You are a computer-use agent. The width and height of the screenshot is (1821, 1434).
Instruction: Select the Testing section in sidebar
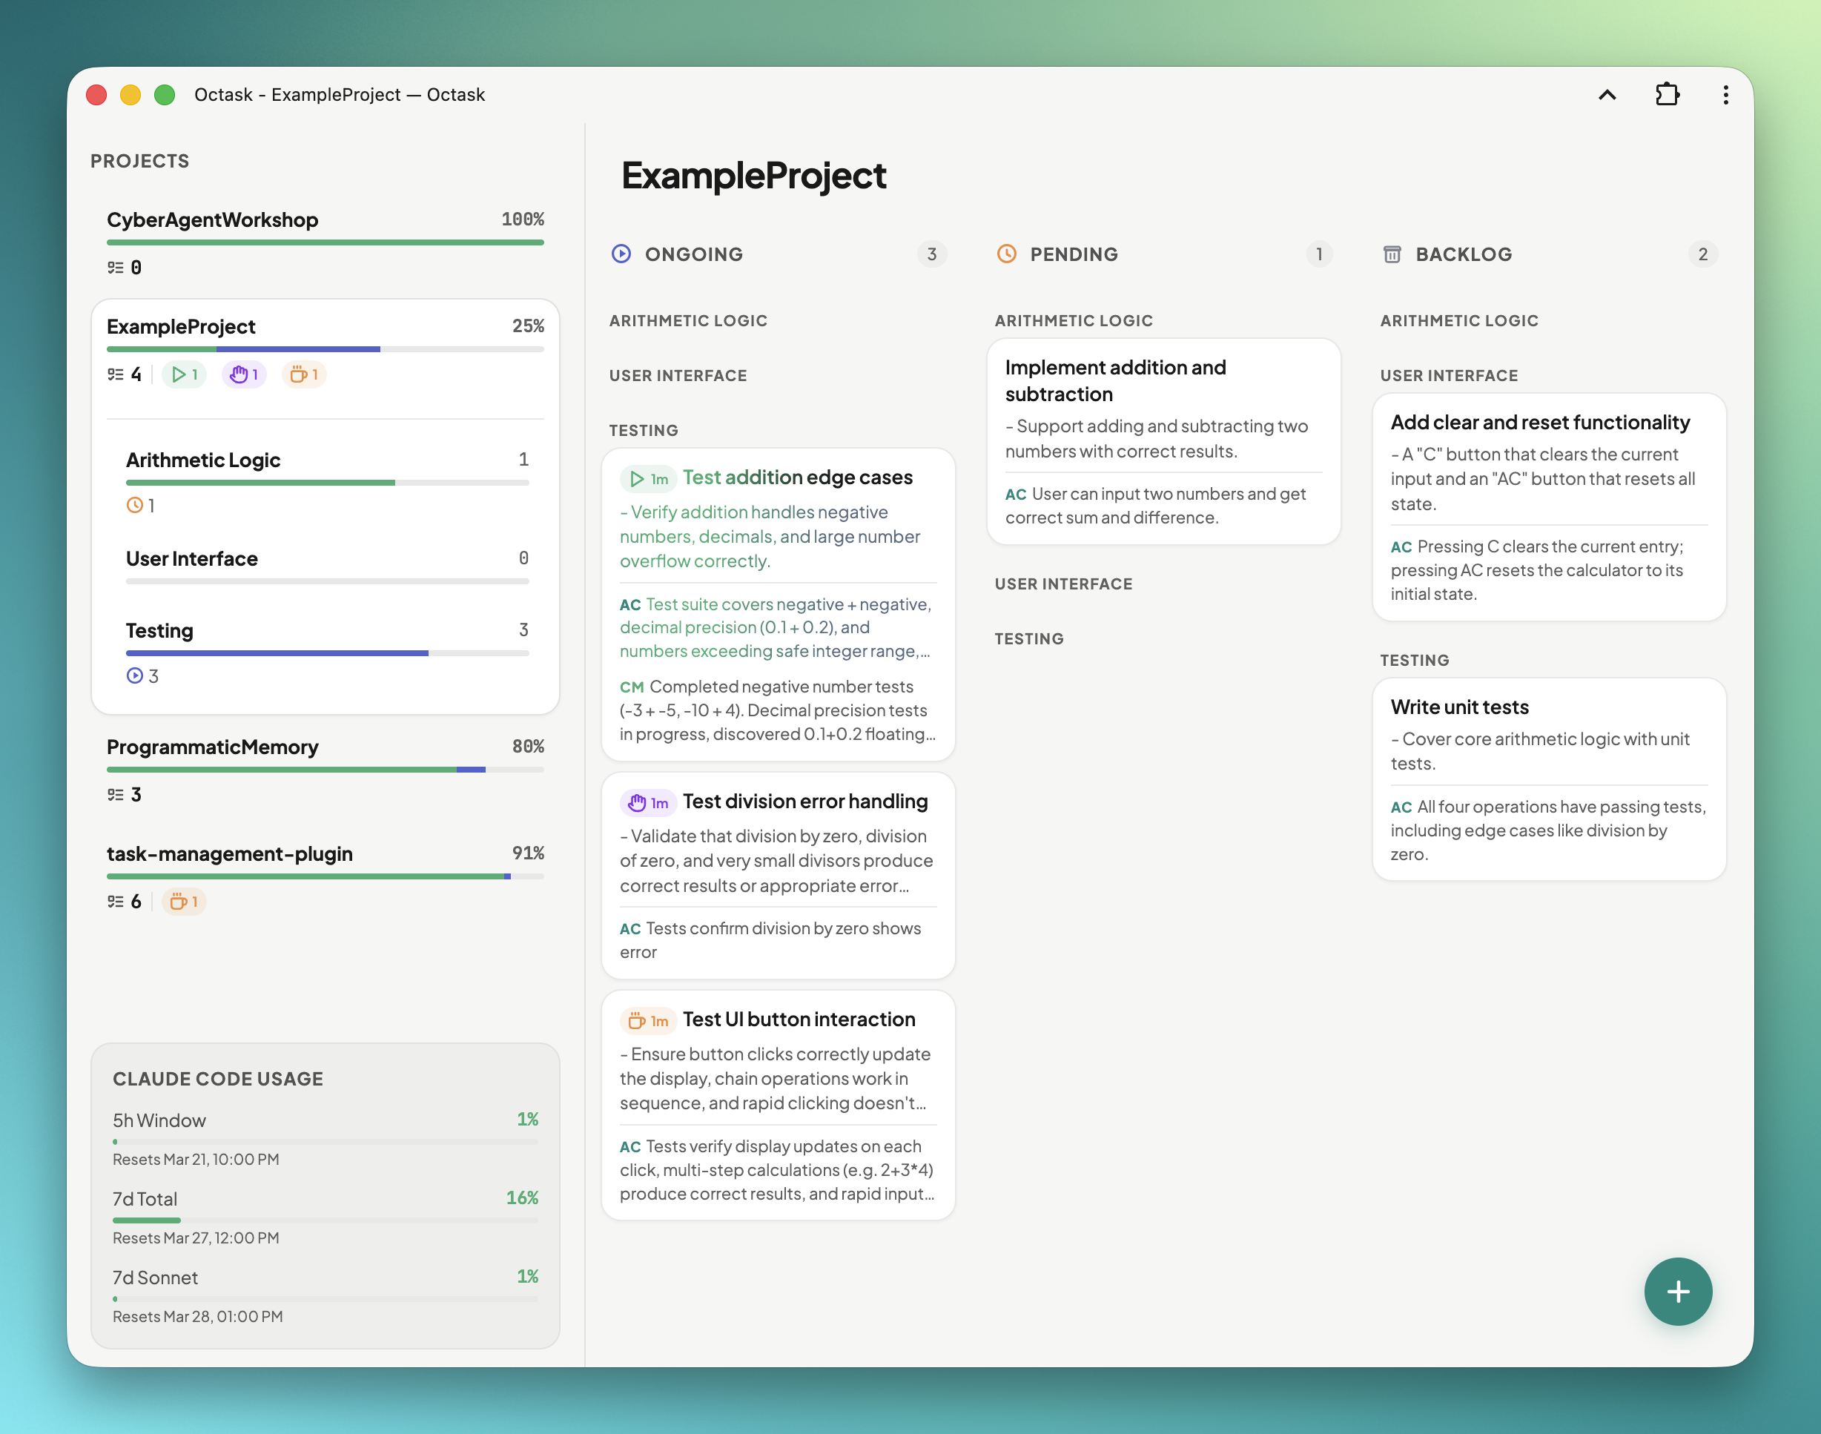(159, 630)
